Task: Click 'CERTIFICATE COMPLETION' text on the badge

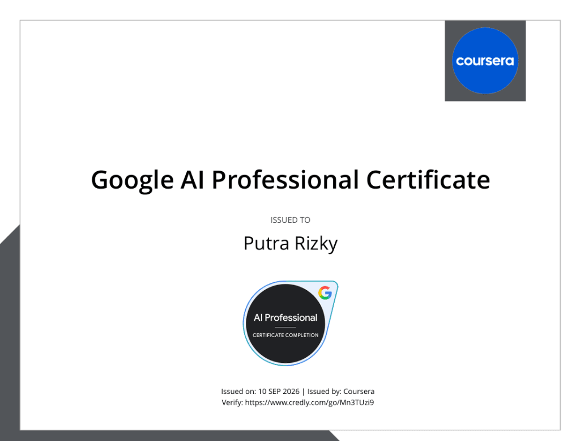Action: [x=285, y=335]
